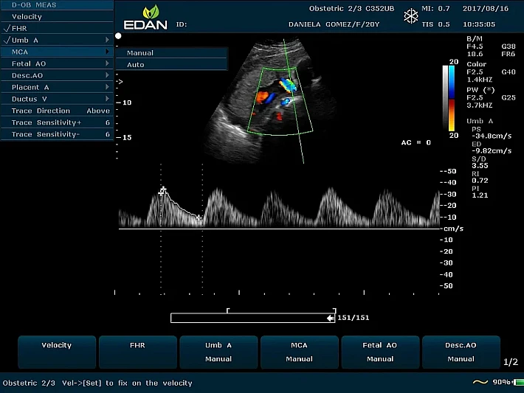Image resolution: width=524 pixels, height=393 pixels.
Task: Choose Auto in the MCA submenu
Action: pos(136,65)
